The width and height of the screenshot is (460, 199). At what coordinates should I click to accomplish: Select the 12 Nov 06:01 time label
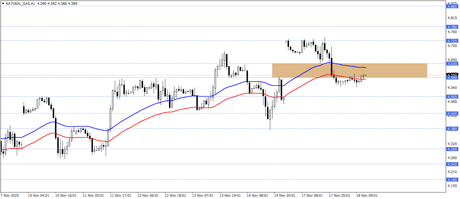pyautogui.click(x=148, y=195)
